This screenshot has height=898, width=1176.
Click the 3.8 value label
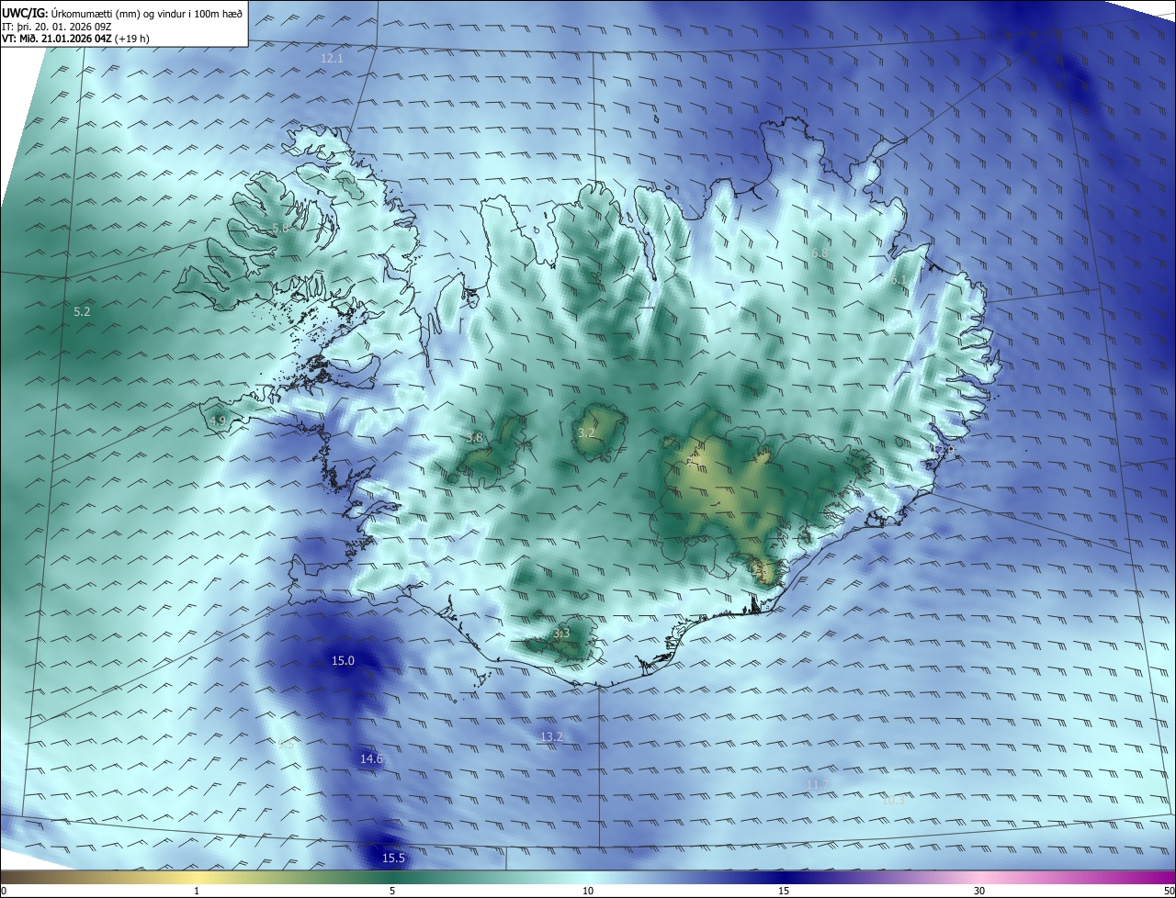pyautogui.click(x=474, y=438)
